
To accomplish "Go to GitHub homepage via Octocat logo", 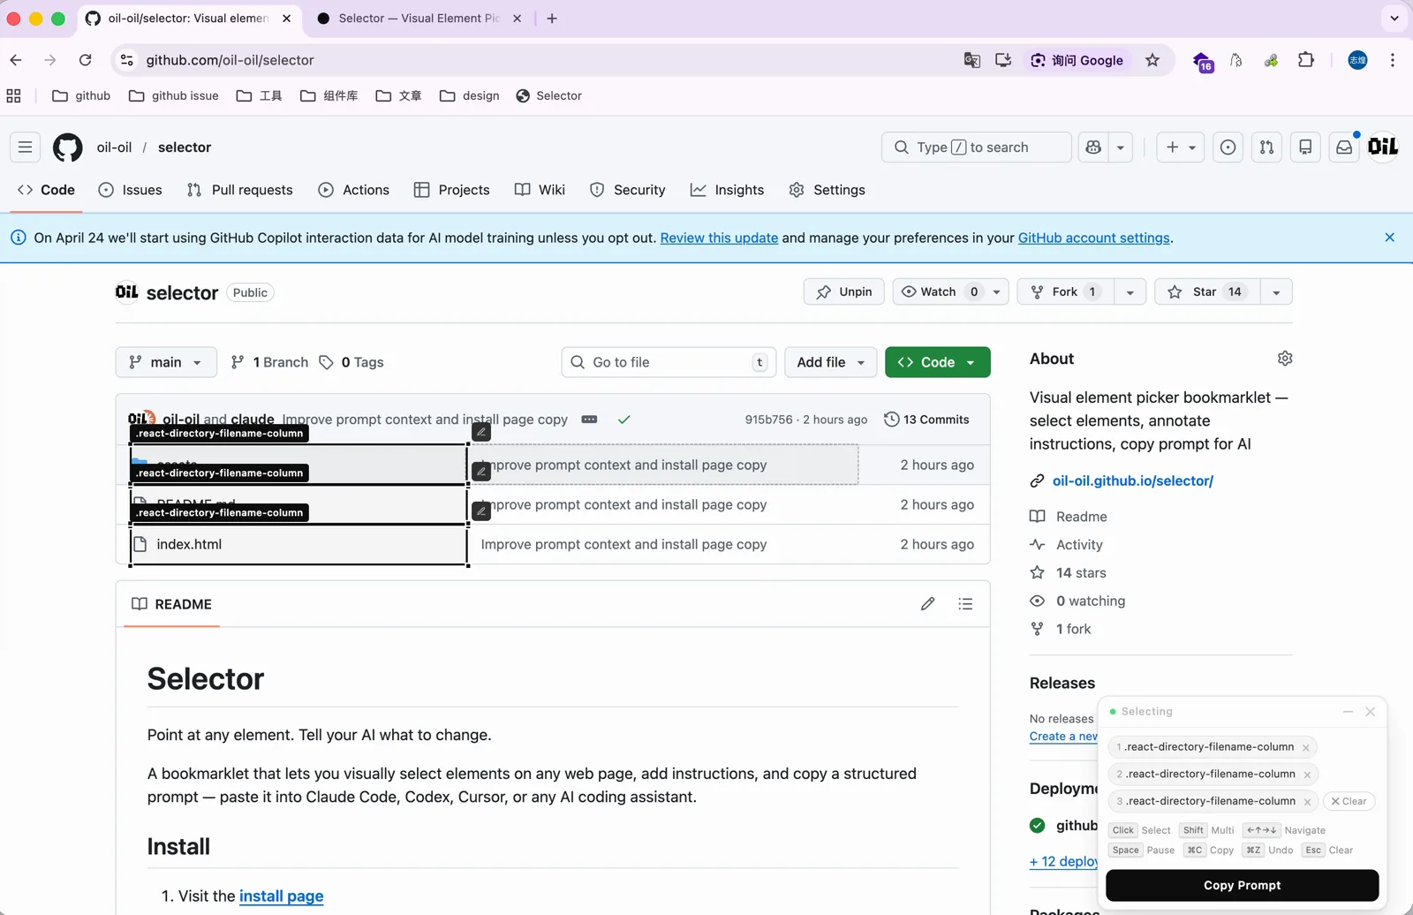I will click(68, 147).
